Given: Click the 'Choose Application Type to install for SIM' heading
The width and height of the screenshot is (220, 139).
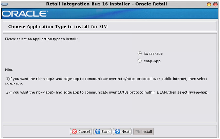Looking at the screenshot, I should [x=58, y=26].
